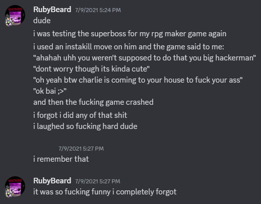Click the 'oh yeah btw charlie' message line
The image size is (261, 204).
point(138,80)
